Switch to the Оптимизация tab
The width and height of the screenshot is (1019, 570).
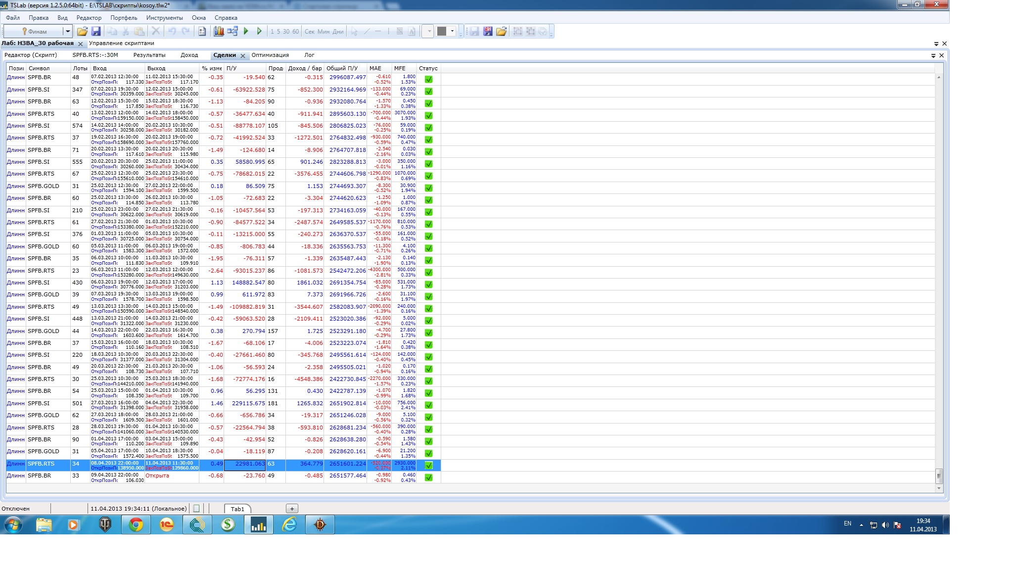pyautogui.click(x=270, y=55)
